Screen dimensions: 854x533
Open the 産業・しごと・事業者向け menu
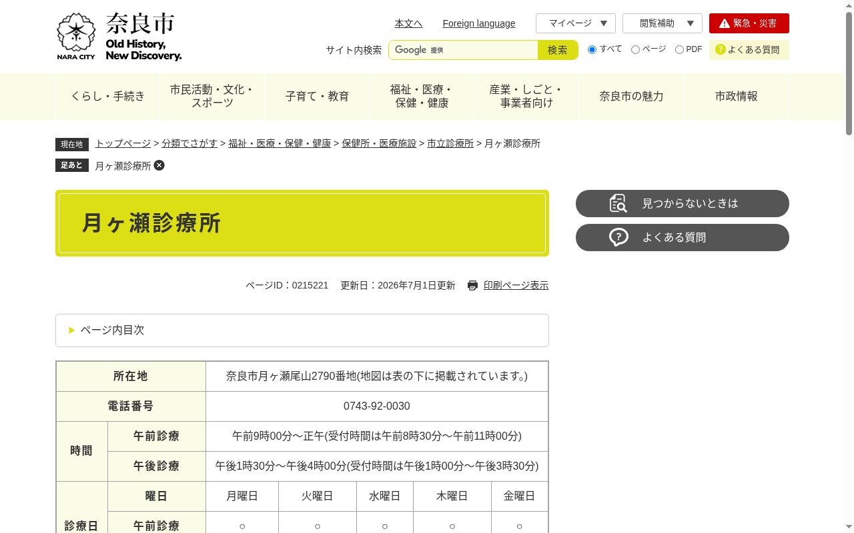[x=526, y=97]
